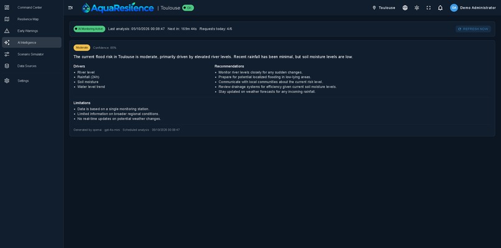Image resolution: width=501 pixels, height=248 pixels.
Task: Open Toulouse city selector in header
Action: (x=384, y=7)
